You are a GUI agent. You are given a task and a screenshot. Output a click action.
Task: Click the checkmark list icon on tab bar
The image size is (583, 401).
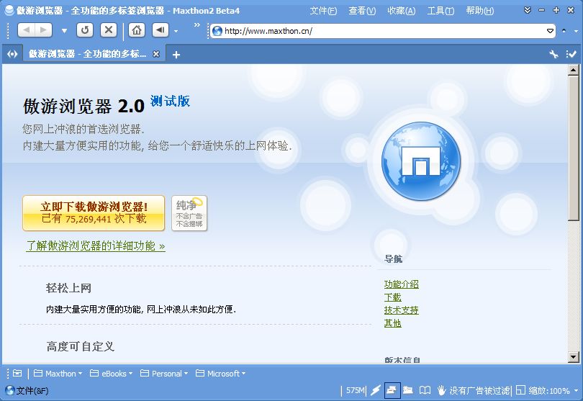[x=571, y=54]
